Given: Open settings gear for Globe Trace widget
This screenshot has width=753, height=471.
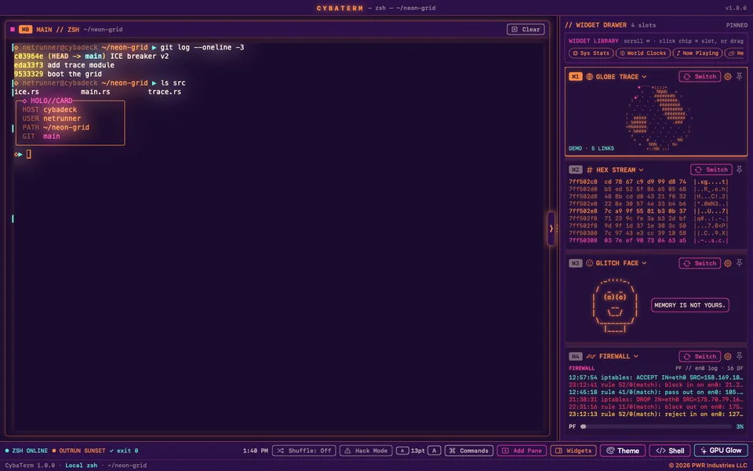Looking at the screenshot, I should [x=728, y=76].
